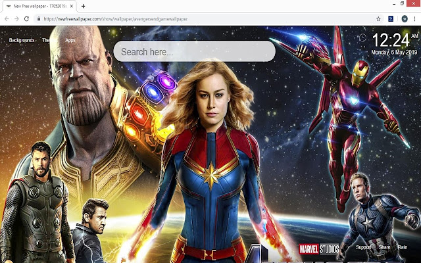Go back with the browser back arrow
The height and width of the screenshot is (263, 421).
click(7, 19)
